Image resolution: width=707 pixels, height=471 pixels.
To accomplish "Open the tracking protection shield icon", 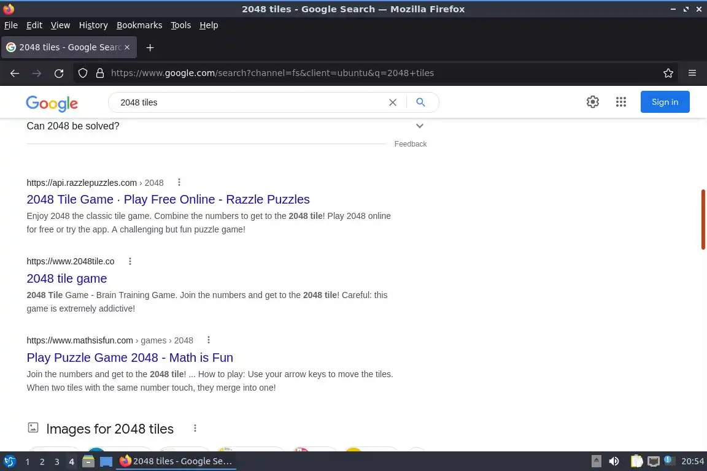I will click(83, 73).
